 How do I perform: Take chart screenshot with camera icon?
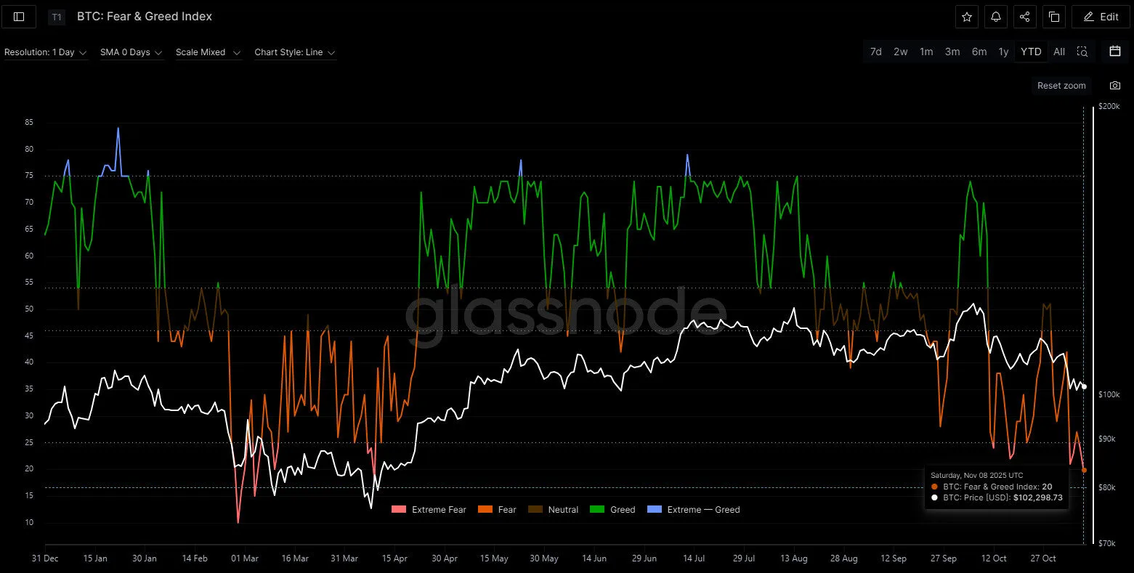(1115, 86)
